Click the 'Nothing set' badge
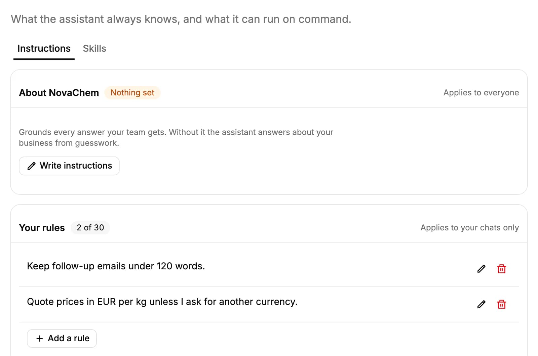Screen dimensions: 538x356 click(132, 93)
